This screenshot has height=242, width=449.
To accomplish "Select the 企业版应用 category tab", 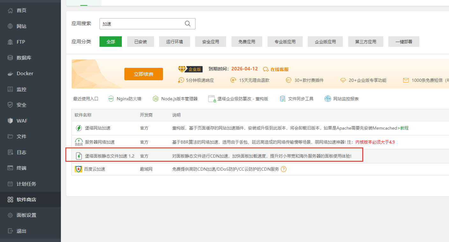I will [325, 42].
